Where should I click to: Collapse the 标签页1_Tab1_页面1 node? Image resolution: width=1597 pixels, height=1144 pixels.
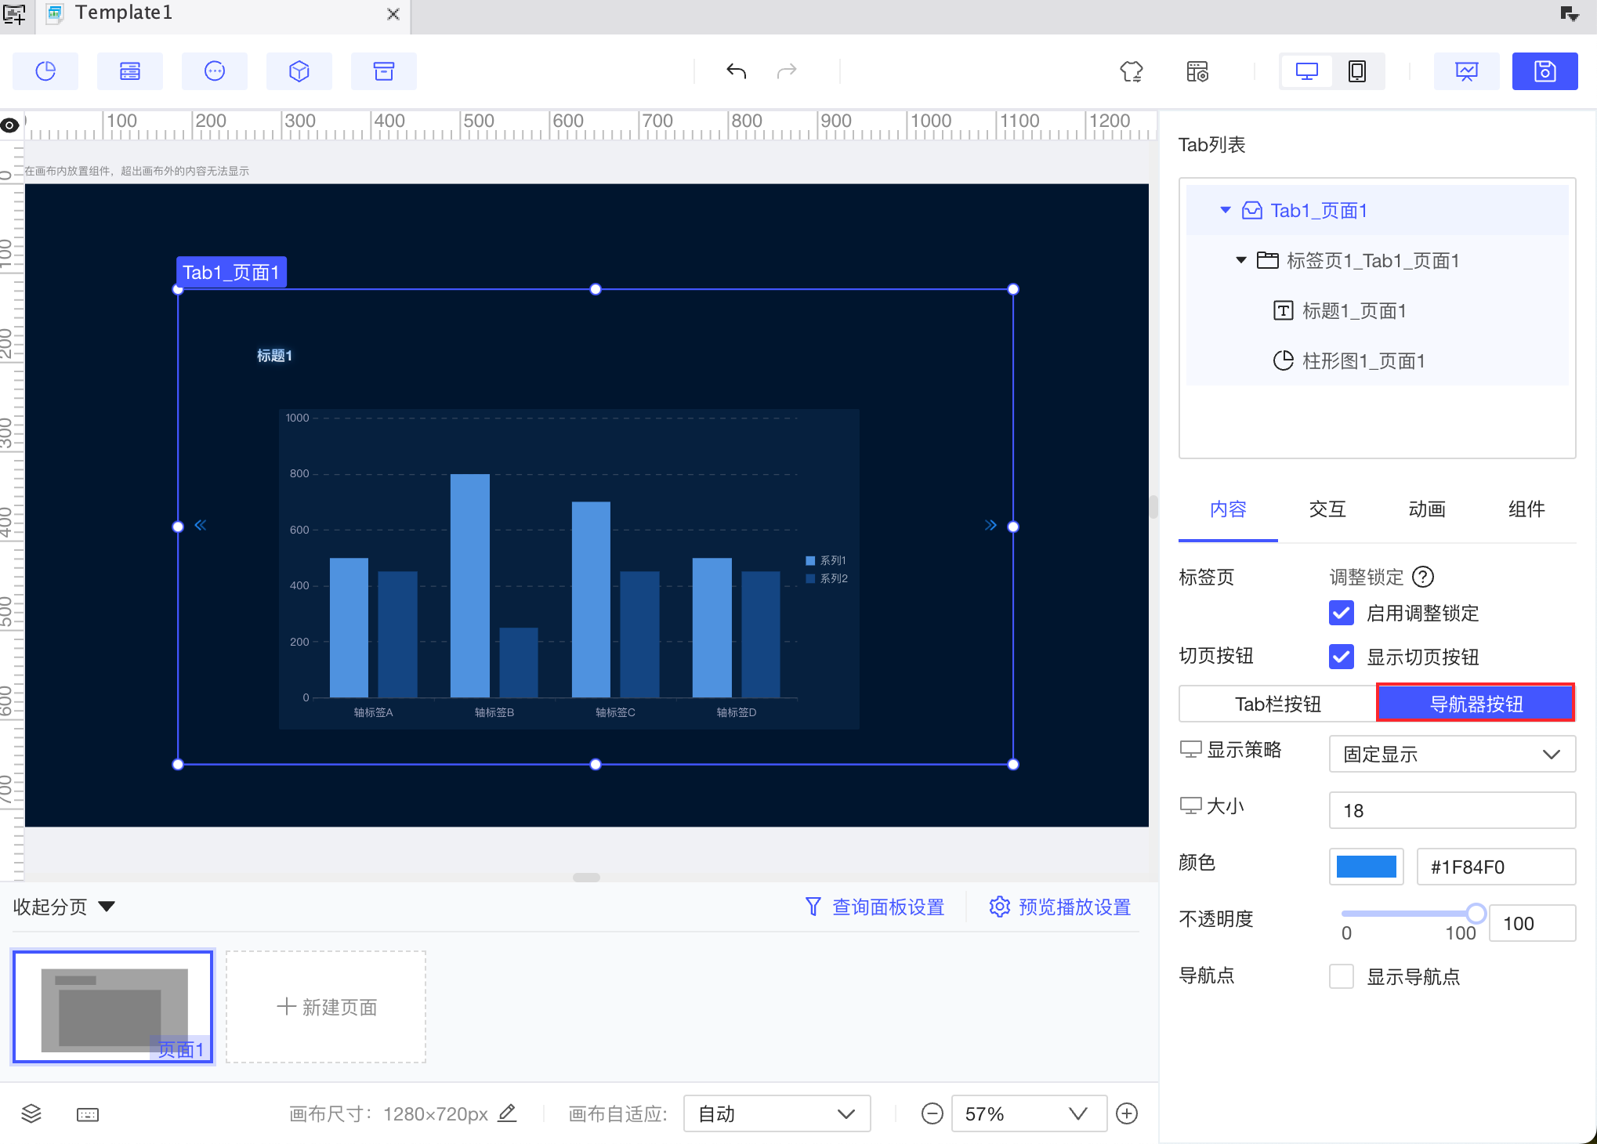point(1240,260)
